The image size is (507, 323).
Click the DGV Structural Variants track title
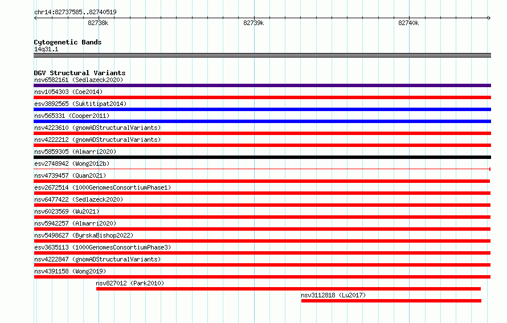[80, 73]
